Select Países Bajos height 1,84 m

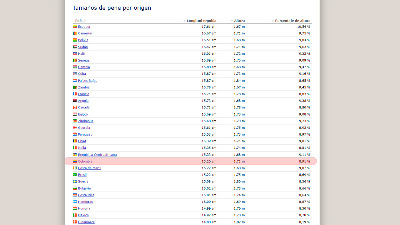pos(239,81)
